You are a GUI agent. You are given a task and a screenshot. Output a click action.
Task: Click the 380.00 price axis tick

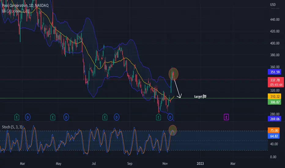point(275,55)
